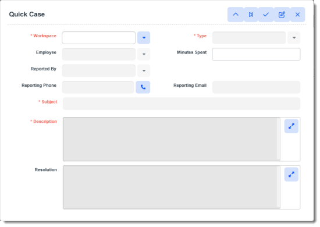The image size is (320, 227).
Task: Click the Workspace required label
Action: pyautogui.click(x=43, y=36)
